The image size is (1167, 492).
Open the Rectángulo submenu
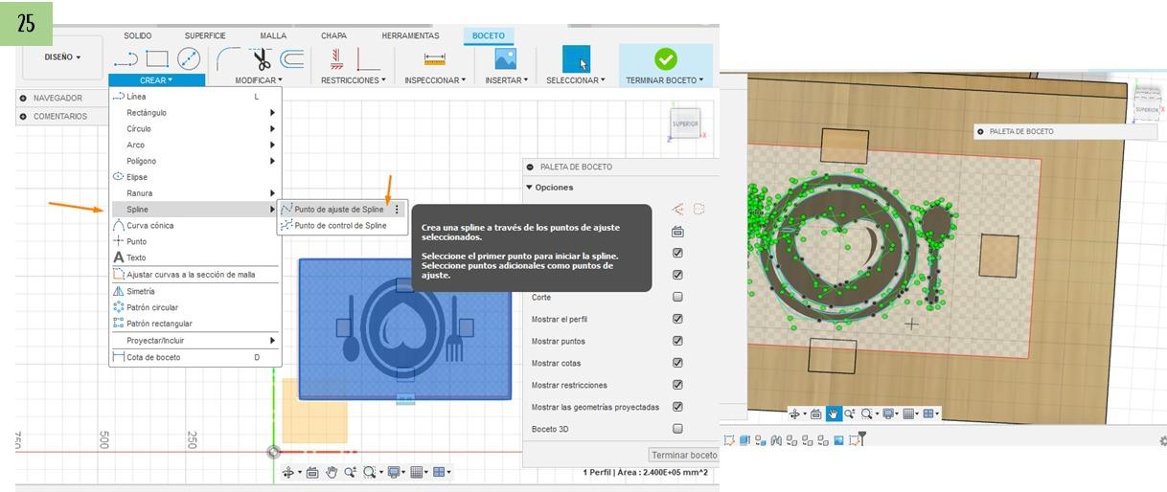coord(195,112)
